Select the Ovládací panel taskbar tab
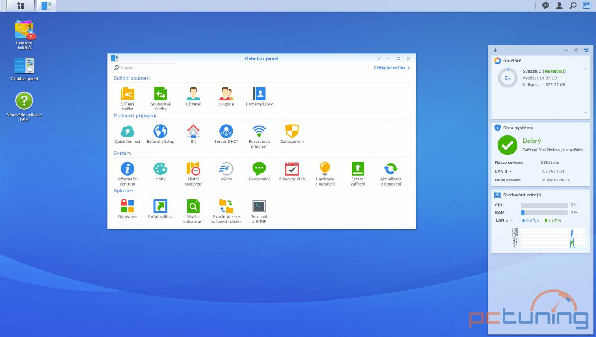Screen dimensions: 596x337 [x=47, y=6]
